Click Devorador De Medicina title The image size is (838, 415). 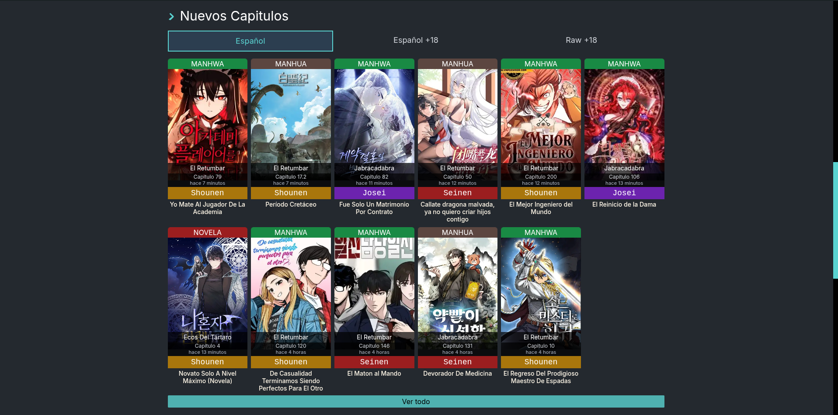tap(458, 373)
